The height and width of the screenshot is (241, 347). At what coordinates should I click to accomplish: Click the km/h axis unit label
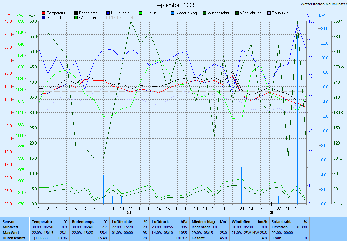click(x=31, y=16)
